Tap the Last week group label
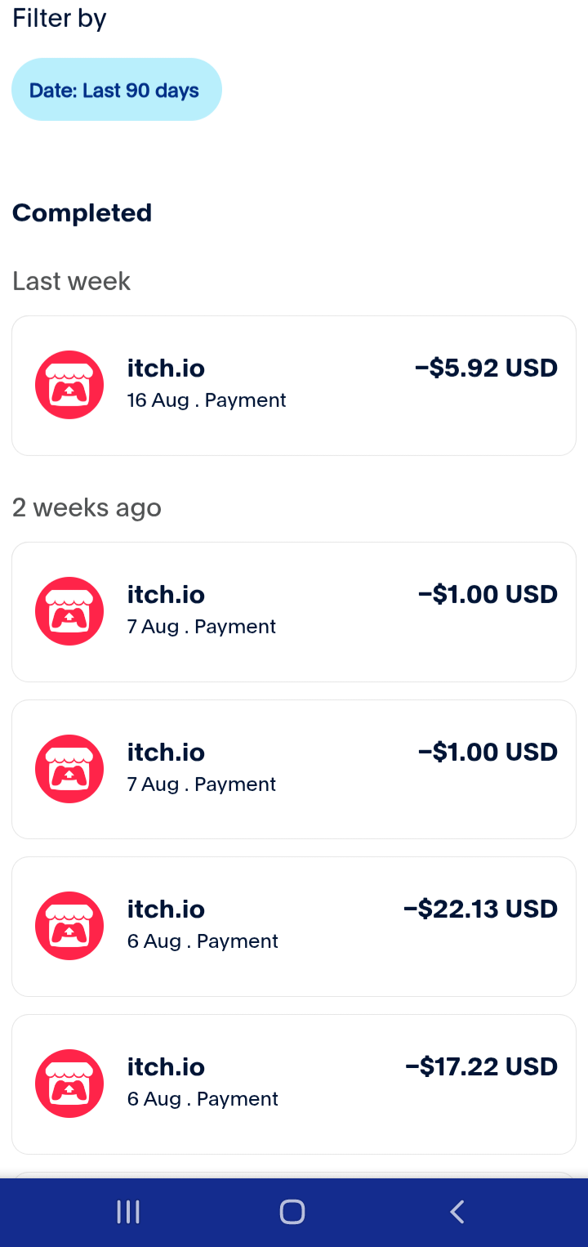This screenshot has height=1247, width=588. 71,281
